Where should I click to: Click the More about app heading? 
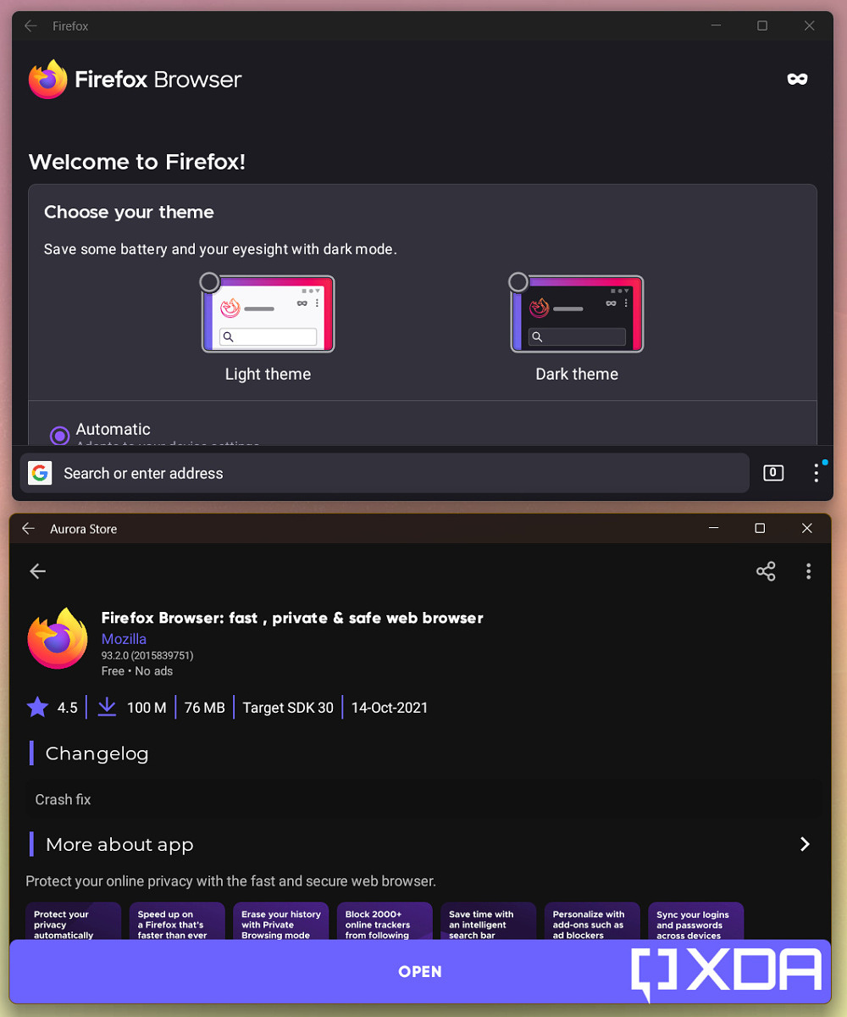coord(119,844)
